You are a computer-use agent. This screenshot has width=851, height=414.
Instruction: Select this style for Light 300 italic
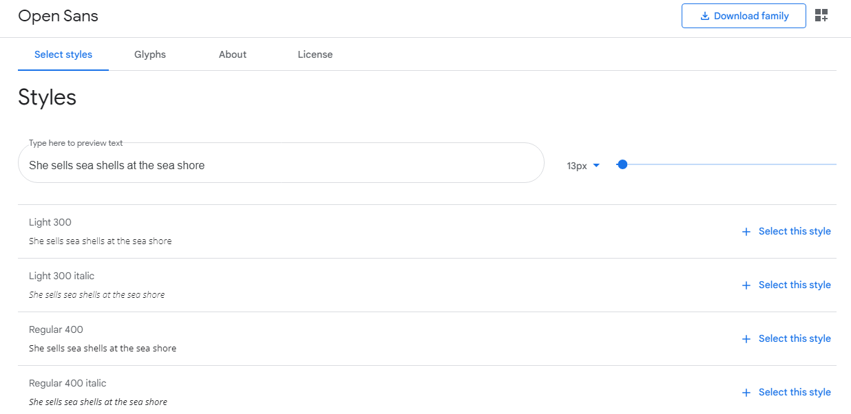(x=794, y=285)
